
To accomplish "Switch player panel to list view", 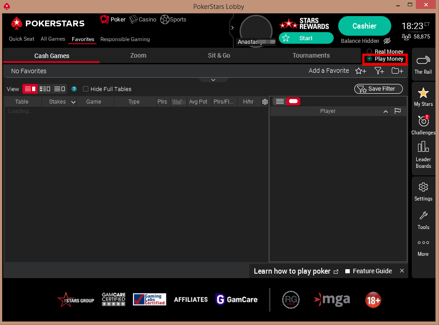I will coord(280,101).
